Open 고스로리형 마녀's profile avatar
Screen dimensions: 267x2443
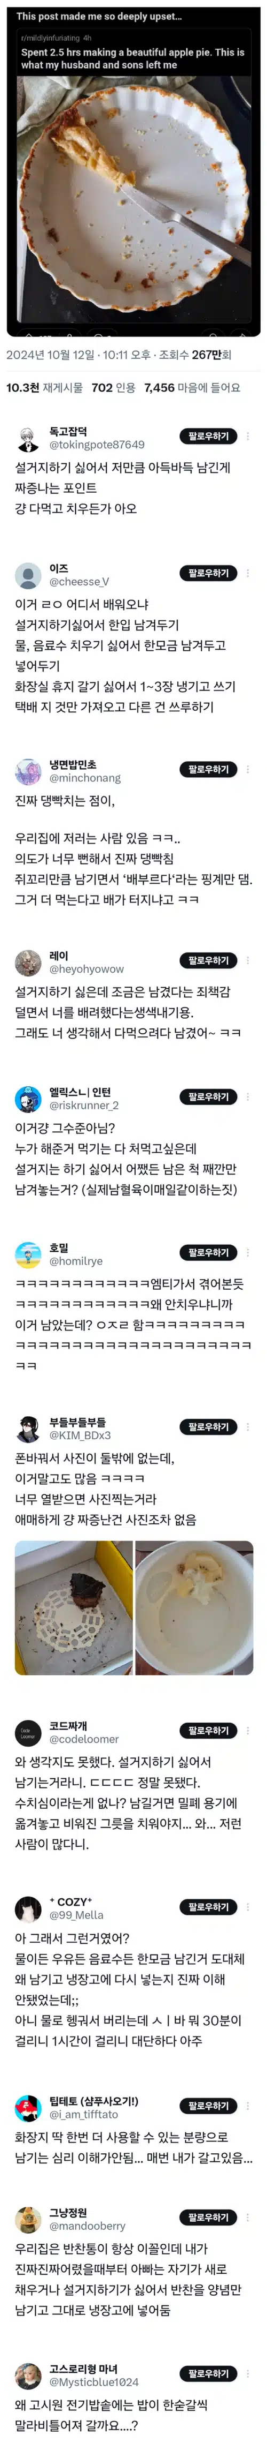(27, 2375)
